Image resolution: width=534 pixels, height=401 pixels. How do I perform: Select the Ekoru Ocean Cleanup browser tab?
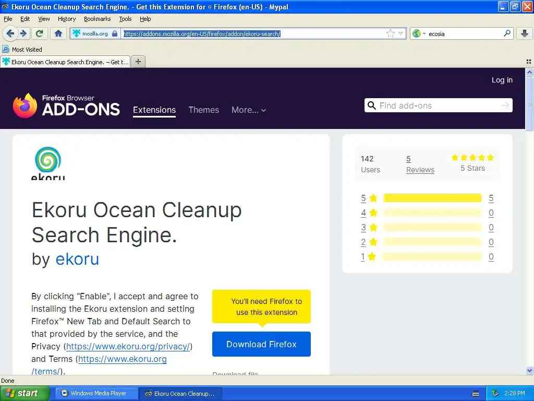(65, 62)
